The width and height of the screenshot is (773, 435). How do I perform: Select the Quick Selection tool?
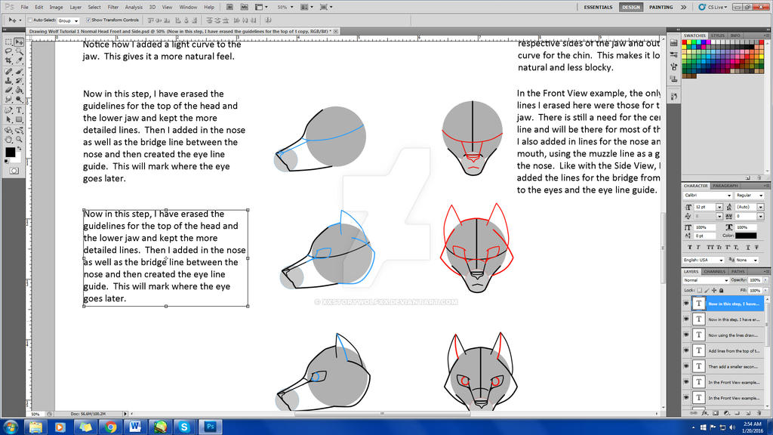pyautogui.click(x=19, y=51)
